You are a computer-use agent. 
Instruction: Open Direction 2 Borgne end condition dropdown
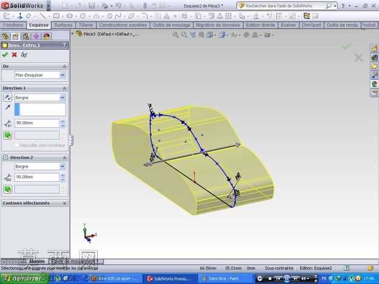[62, 167]
